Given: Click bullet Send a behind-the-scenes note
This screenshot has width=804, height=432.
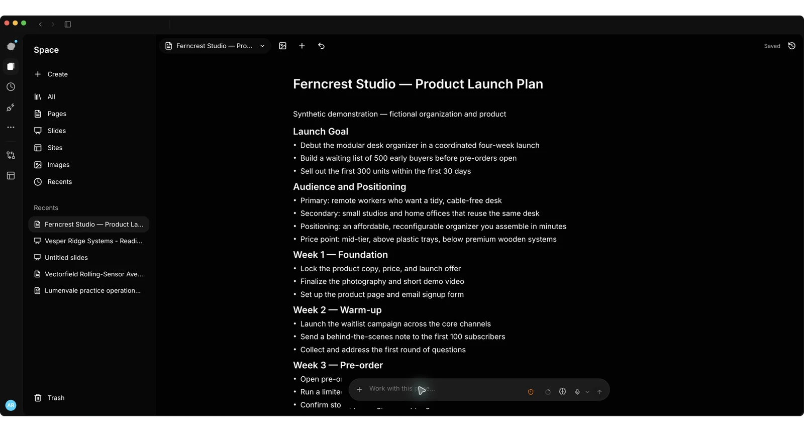Looking at the screenshot, I should [403, 337].
